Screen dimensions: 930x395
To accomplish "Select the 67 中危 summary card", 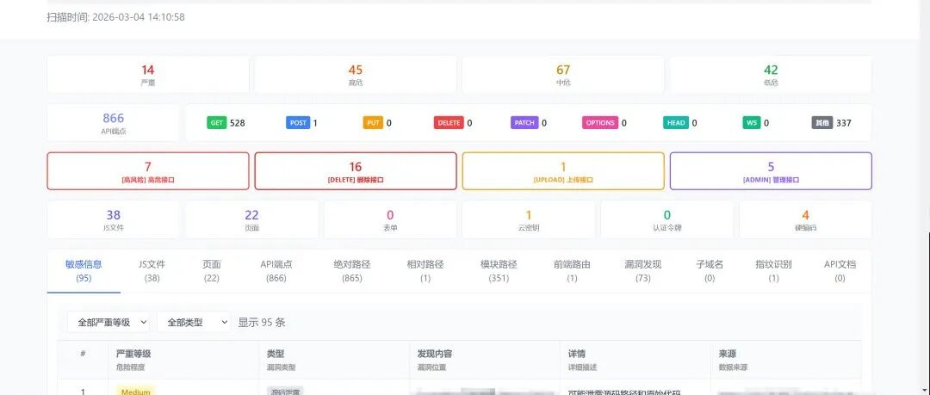I will coord(563,75).
